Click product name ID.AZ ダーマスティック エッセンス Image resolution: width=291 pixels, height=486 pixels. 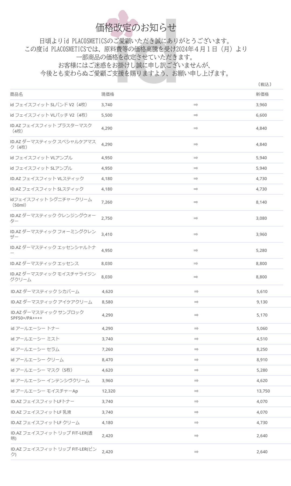coord(44,264)
